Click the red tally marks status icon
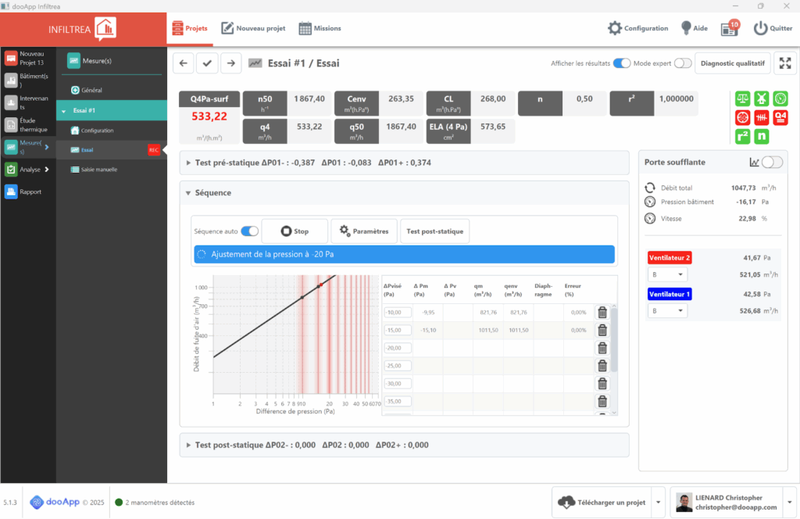 tap(761, 118)
